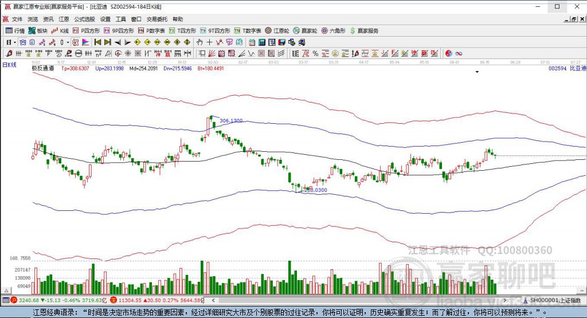Viewport: 587px width, 318px height.
Task: Click the grid icon in status bar
Action: coord(6,300)
